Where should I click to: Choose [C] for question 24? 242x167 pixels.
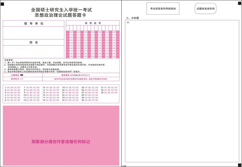tap(74, 100)
